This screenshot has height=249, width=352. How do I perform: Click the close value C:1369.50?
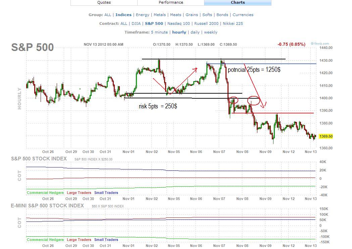coord(228,44)
